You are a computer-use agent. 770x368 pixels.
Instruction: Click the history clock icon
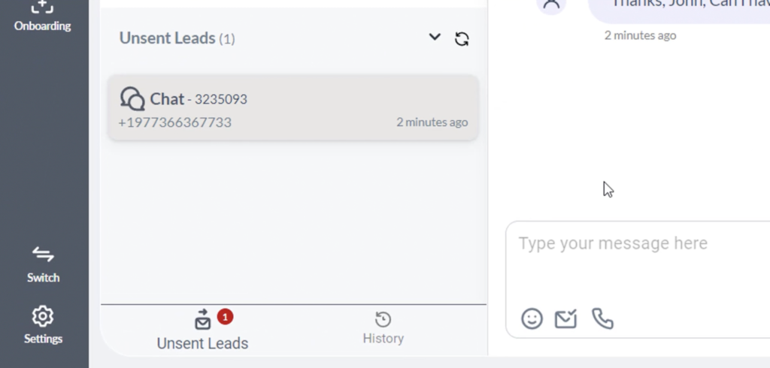[x=383, y=319]
